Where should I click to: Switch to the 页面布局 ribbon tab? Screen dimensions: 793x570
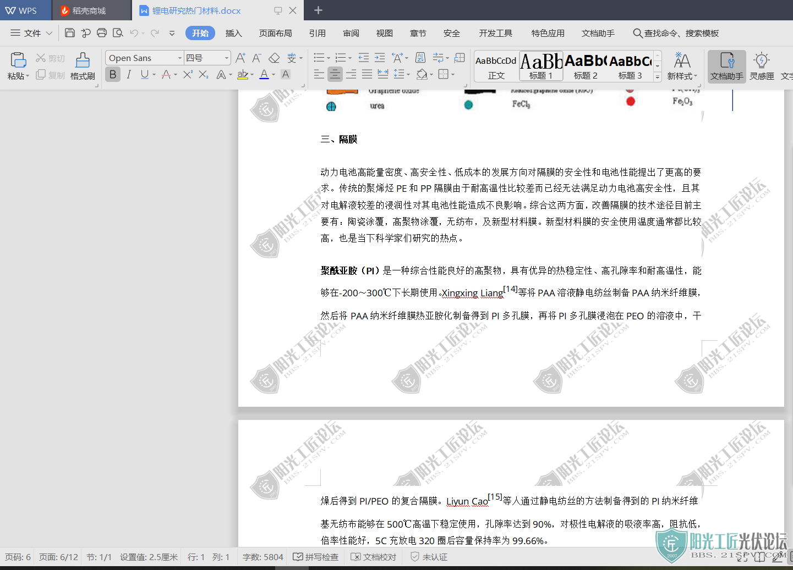[276, 33]
